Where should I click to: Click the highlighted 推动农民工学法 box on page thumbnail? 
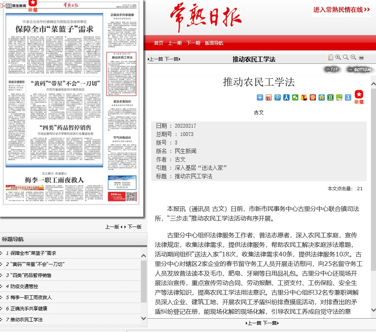[x=121, y=74]
